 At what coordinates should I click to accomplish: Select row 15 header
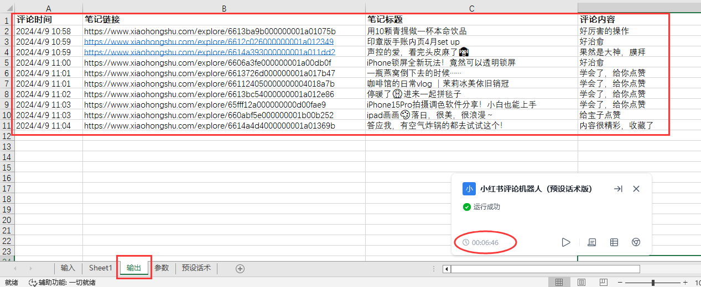(x=7, y=167)
